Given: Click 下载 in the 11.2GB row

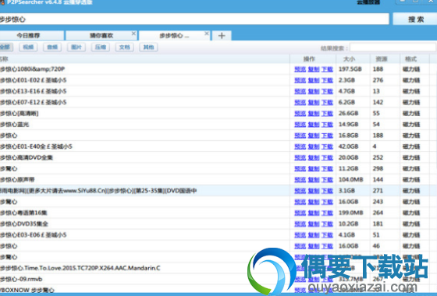Looking at the screenshot, I should click(327, 169).
